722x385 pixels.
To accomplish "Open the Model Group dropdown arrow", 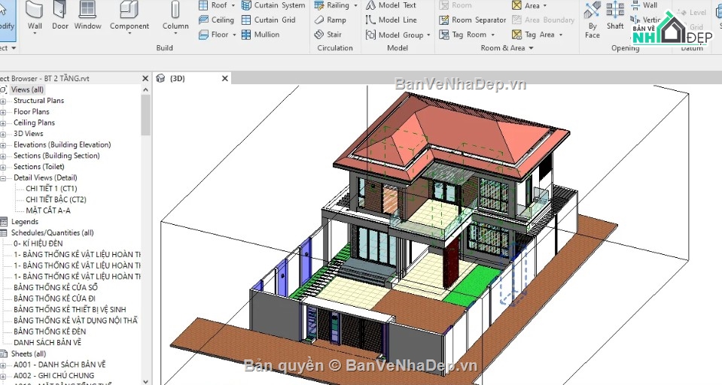I will (428, 35).
